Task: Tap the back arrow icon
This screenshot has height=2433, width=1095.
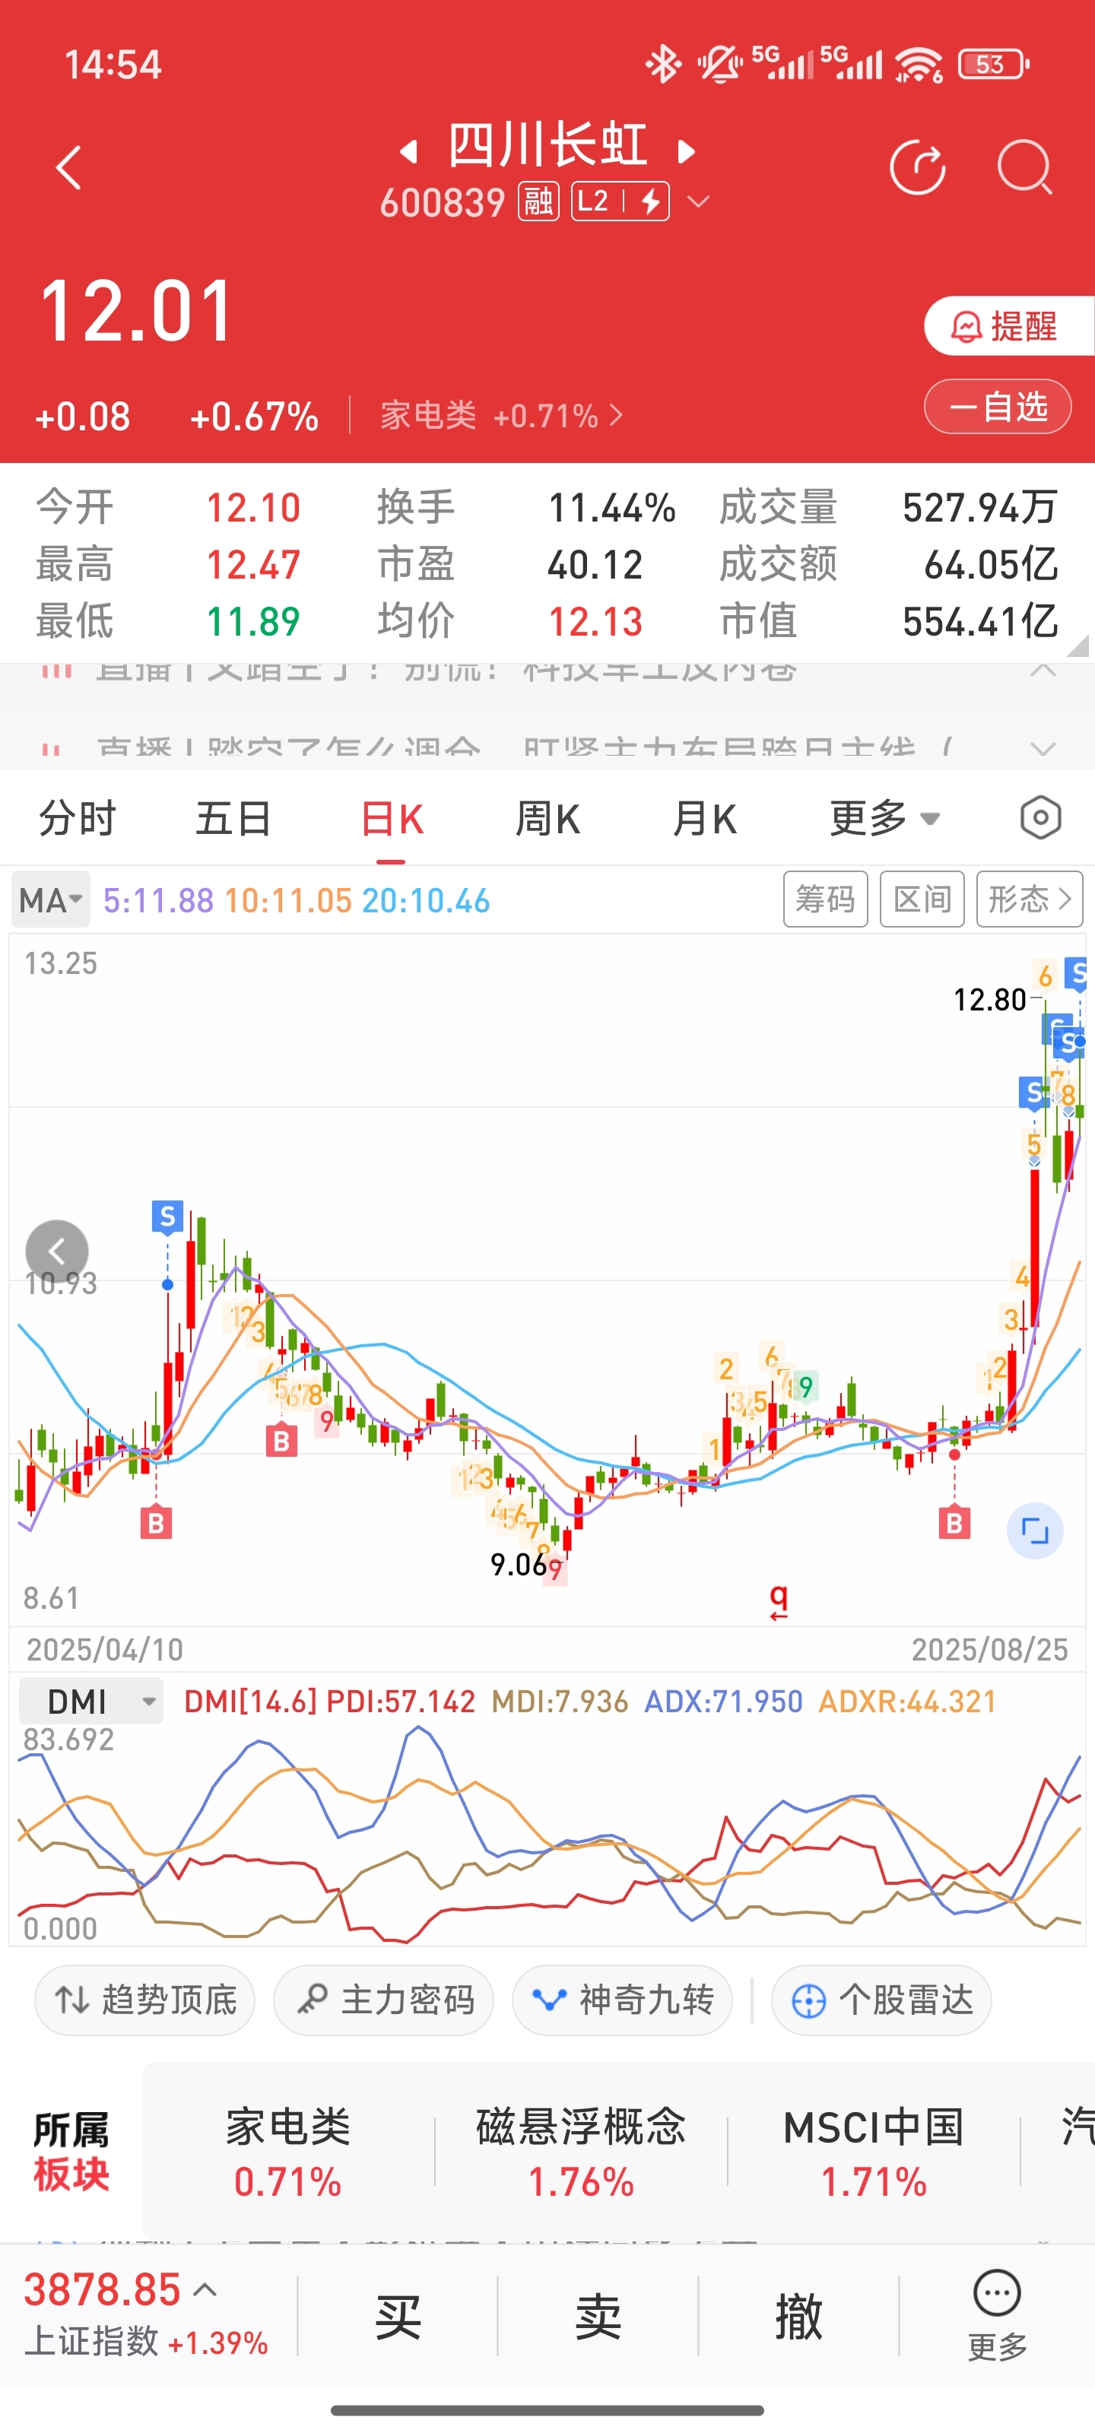Action: point(68,168)
